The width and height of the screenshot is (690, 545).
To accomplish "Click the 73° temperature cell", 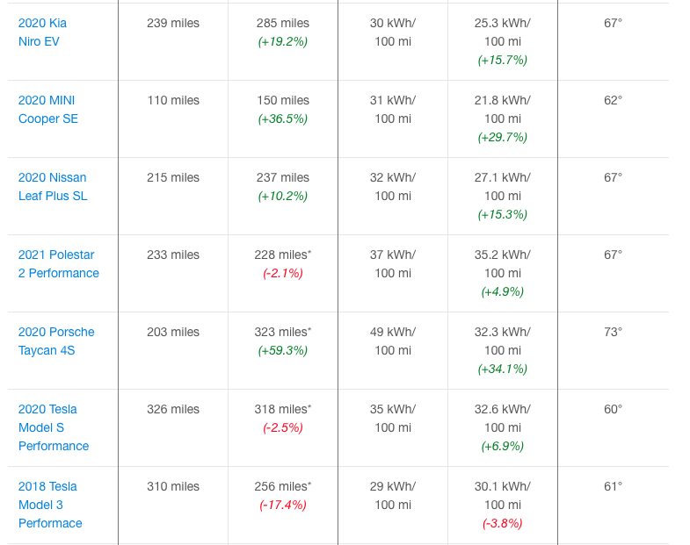I will click(613, 332).
